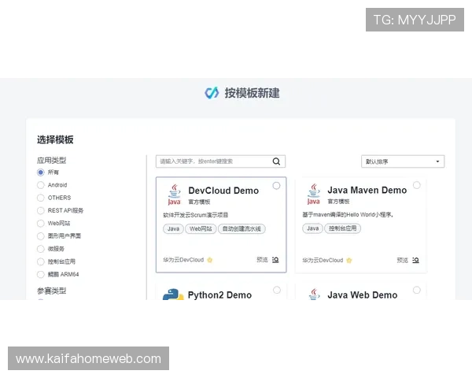Image resolution: width=472 pixels, height=378 pixels.
Task: Click the Java logo on DevCloud Demo card
Action: (x=175, y=195)
